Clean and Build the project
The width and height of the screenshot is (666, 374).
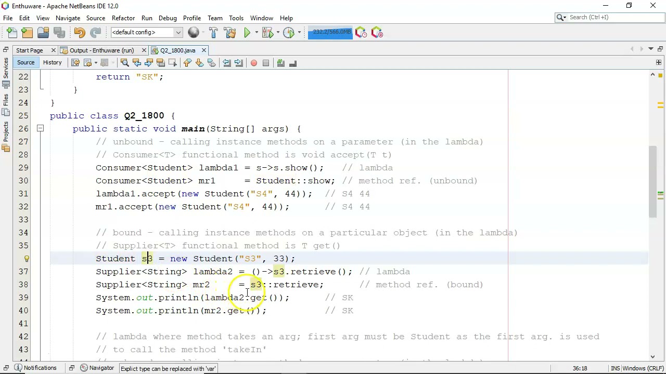(229, 32)
